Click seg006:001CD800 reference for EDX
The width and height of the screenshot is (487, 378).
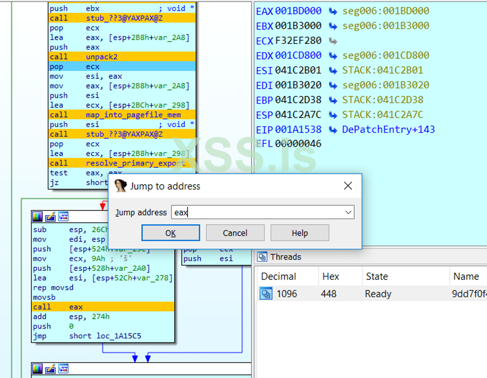click(385, 55)
